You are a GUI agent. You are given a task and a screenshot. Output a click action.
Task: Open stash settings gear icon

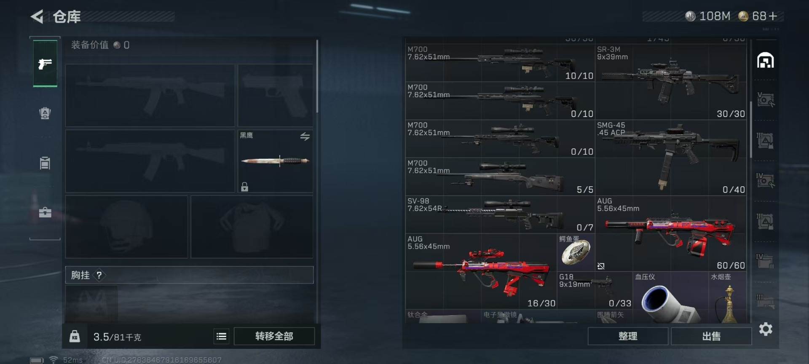(x=766, y=329)
